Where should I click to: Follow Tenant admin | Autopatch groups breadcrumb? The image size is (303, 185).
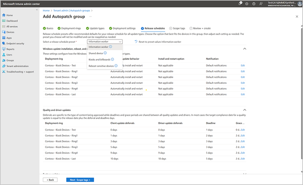point(72,10)
